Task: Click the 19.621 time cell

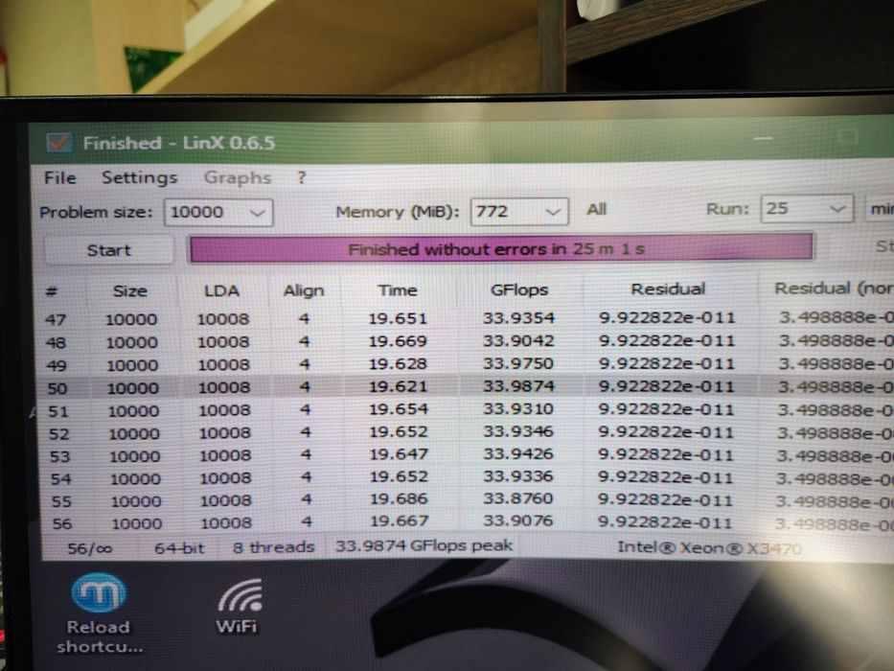Action: 398,386
